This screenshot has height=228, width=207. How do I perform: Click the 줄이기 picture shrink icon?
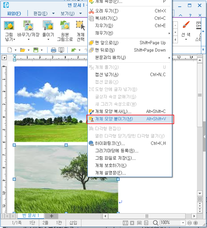[x=48, y=25]
